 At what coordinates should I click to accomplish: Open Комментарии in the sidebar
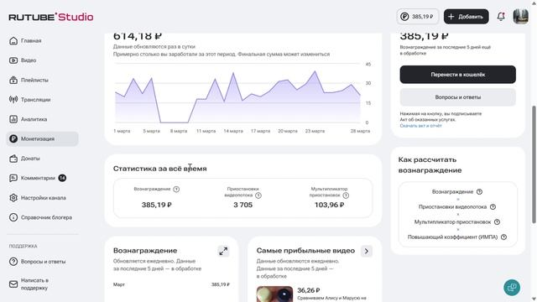tap(38, 178)
